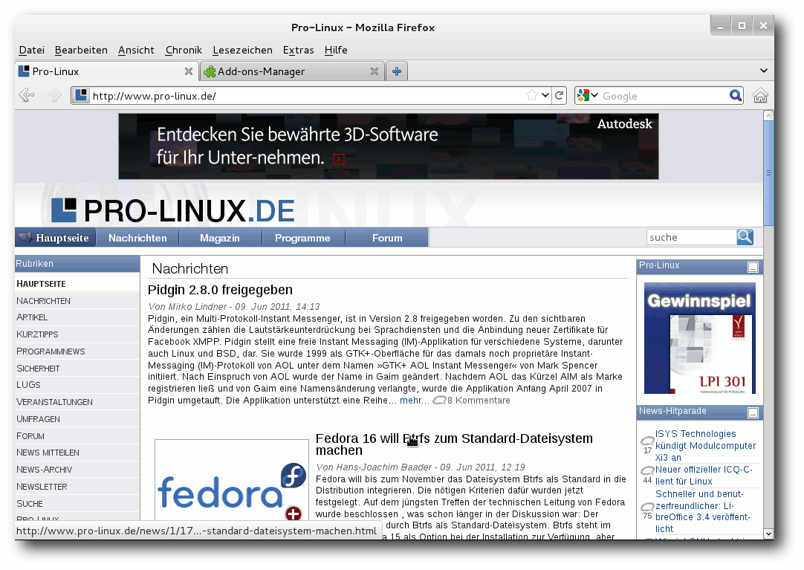Open the LibreOffice 3.4 news link

(x=702, y=511)
